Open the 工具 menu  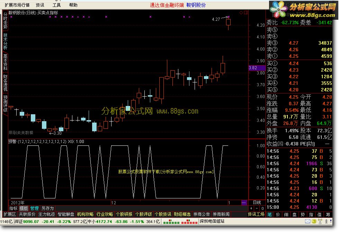pos(57,5)
